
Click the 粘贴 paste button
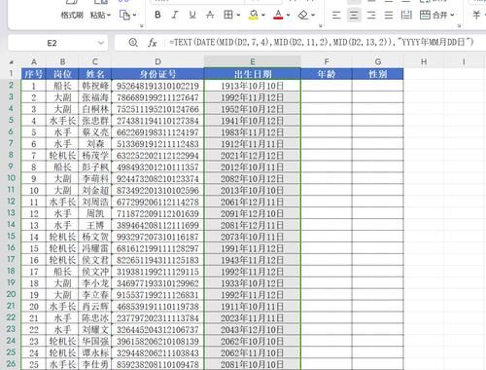100,15
